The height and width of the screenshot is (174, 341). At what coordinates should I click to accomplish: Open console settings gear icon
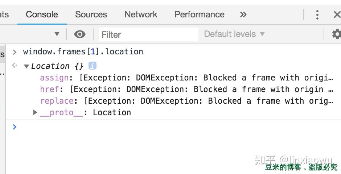(337, 34)
